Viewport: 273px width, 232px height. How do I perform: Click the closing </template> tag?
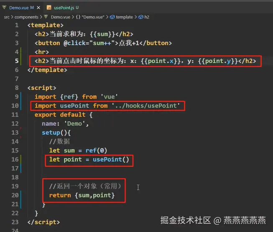[x=47, y=70]
